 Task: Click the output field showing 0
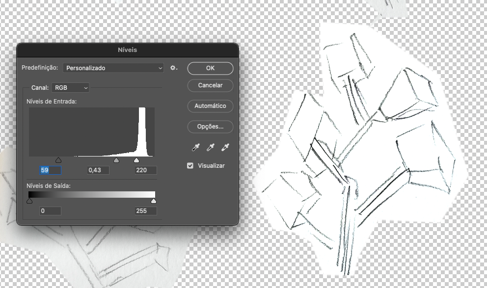click(x=50, y=211)
